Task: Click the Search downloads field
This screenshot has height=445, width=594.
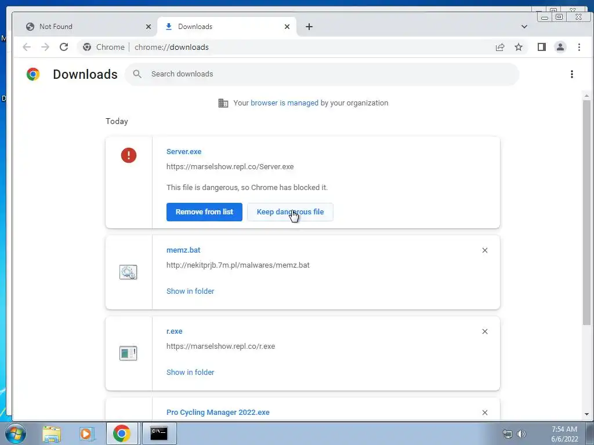Action: pos(322,74)
